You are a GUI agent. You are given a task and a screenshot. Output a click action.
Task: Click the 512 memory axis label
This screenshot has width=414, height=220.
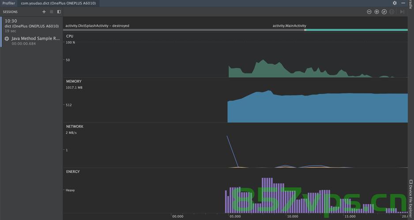click(x=69, y=105)
